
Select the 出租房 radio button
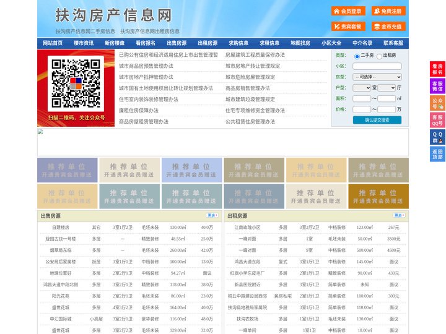[x=379, y=56]
